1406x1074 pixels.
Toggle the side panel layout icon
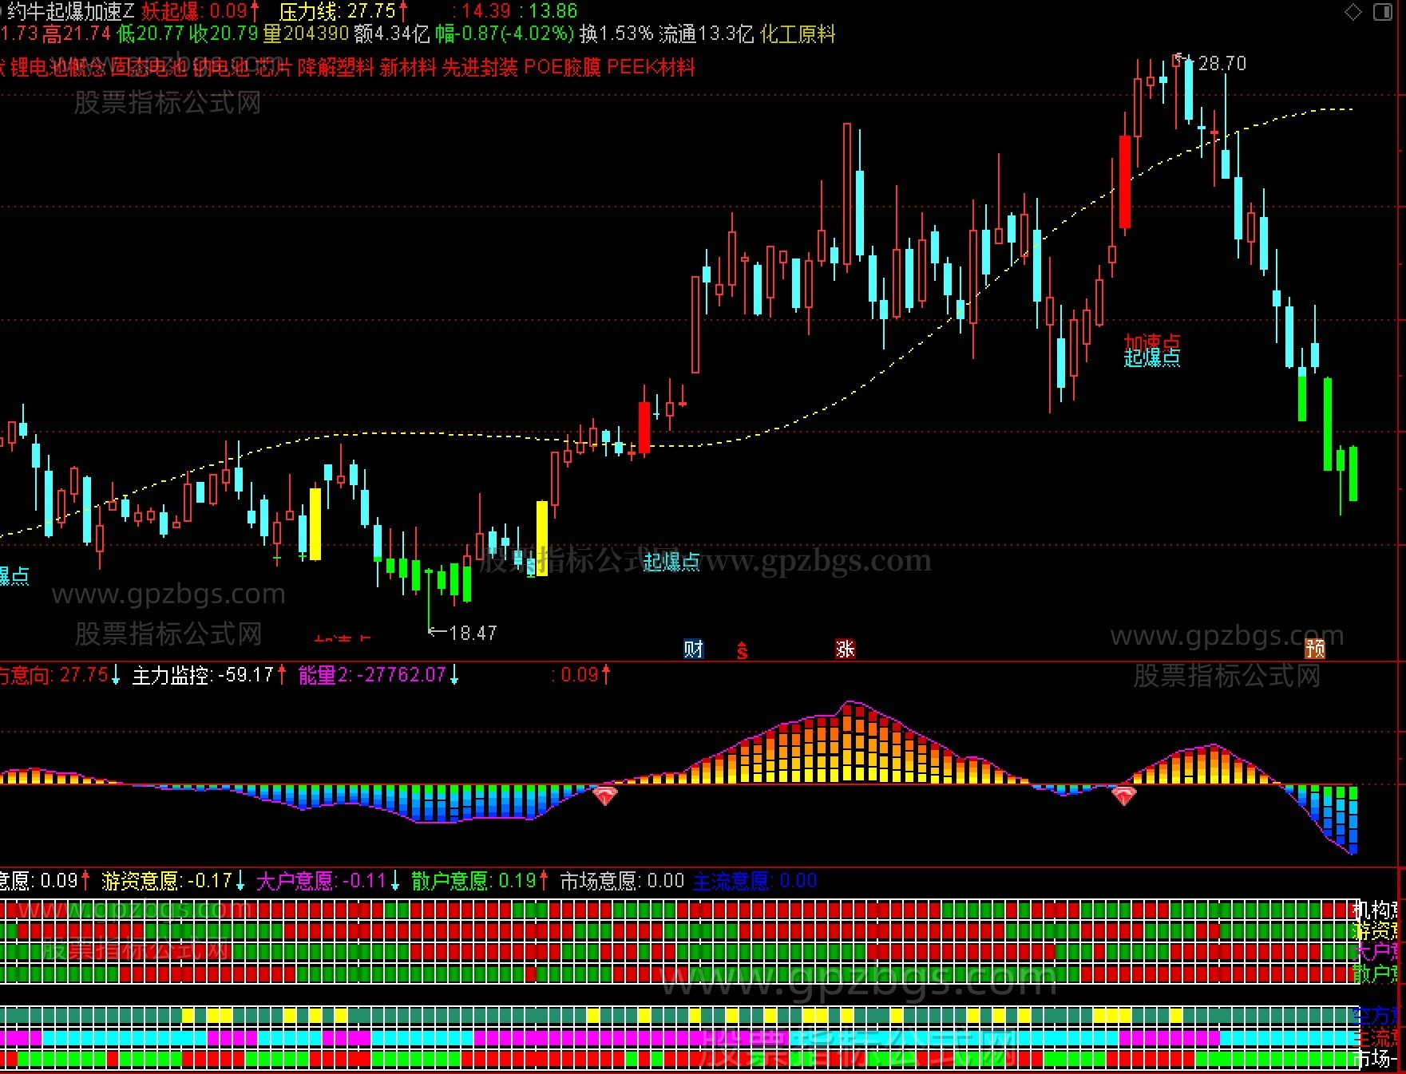pos(1383,12)
